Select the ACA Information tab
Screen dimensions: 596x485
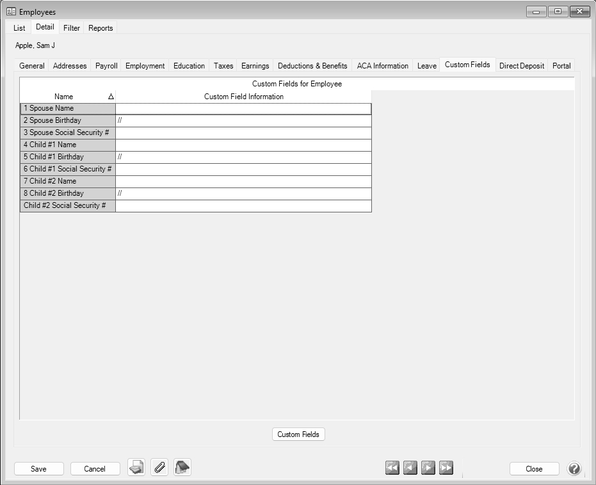coord(383,66)
